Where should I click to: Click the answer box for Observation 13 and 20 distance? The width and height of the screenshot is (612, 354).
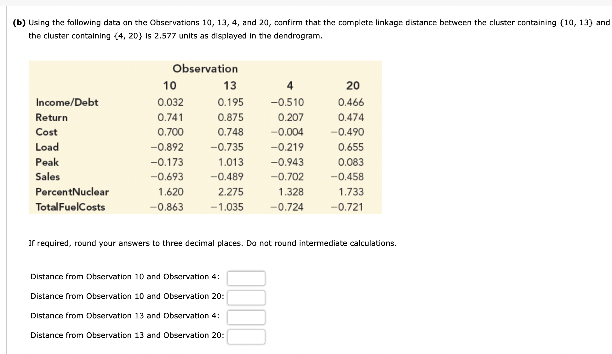pyautogui.click(x=246, y=337)
